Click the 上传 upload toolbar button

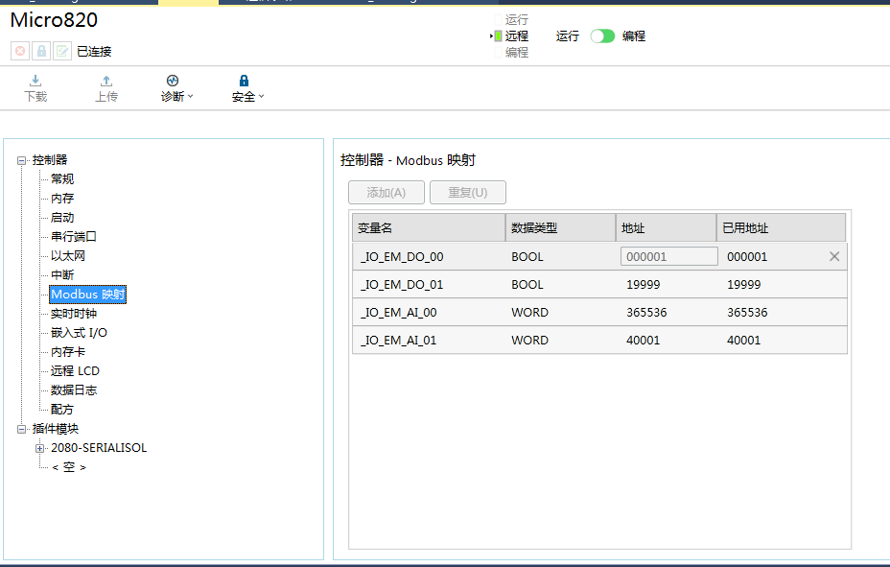click(x=106, y=88)
